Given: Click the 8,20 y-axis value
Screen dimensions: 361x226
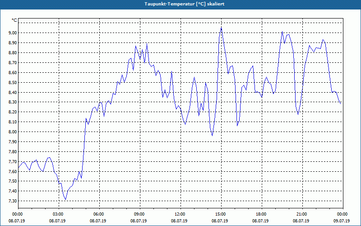Looking at the screenshot, I should pos(13,112).
